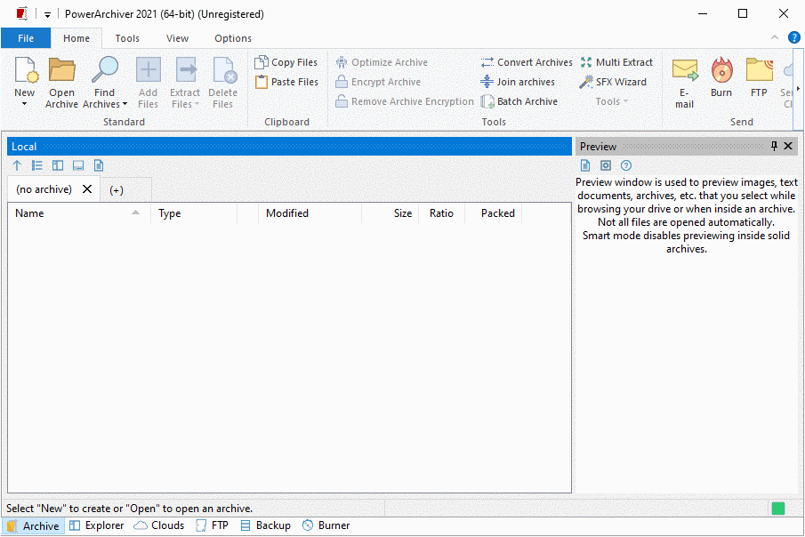Open the File menu tab
The width and height of the screenshot is (805, 537).
[x=26, y=38]
